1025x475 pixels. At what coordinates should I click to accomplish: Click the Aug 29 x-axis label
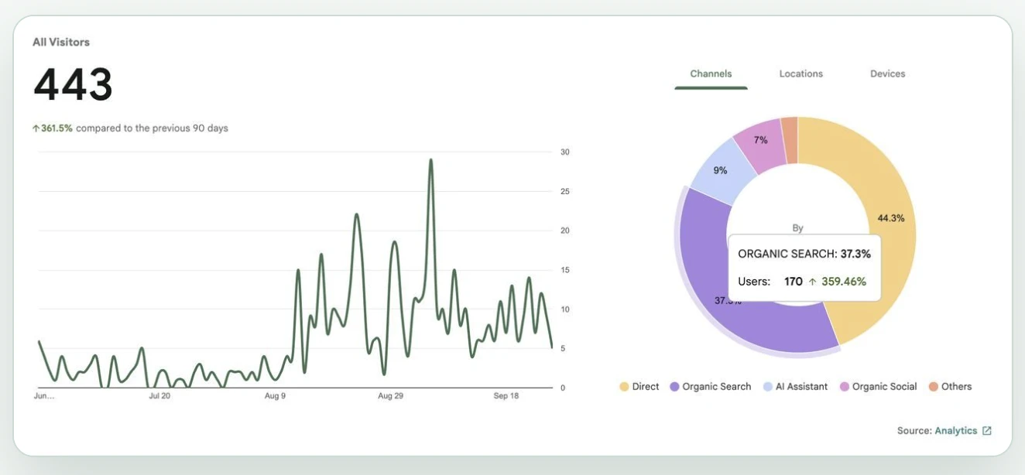point(390,396)
